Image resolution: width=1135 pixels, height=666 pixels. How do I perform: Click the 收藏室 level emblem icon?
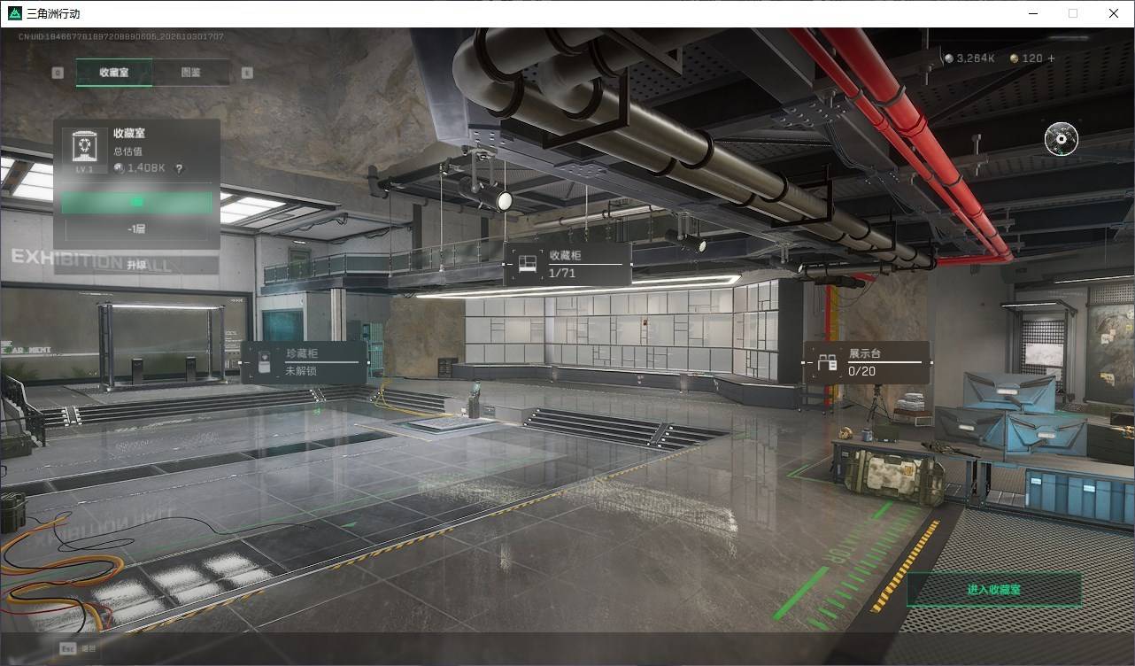84,151
